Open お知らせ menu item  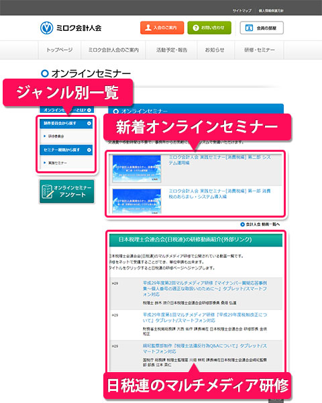(215, 50)
